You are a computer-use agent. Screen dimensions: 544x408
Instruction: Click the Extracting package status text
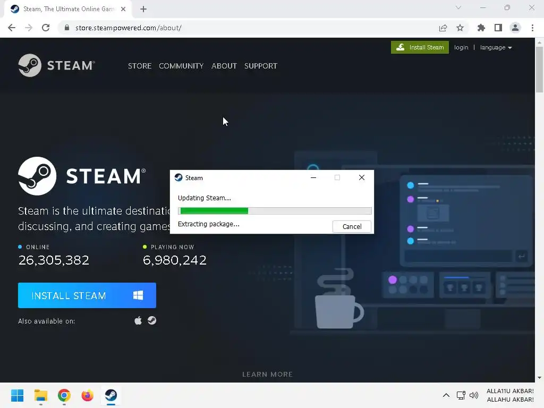click(208, 224)
